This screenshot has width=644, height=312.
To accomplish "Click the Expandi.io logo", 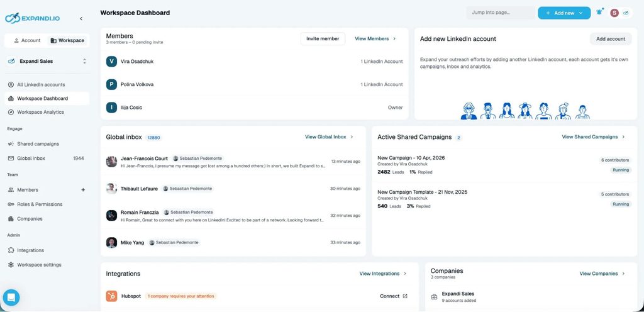I will click(33, 18).
